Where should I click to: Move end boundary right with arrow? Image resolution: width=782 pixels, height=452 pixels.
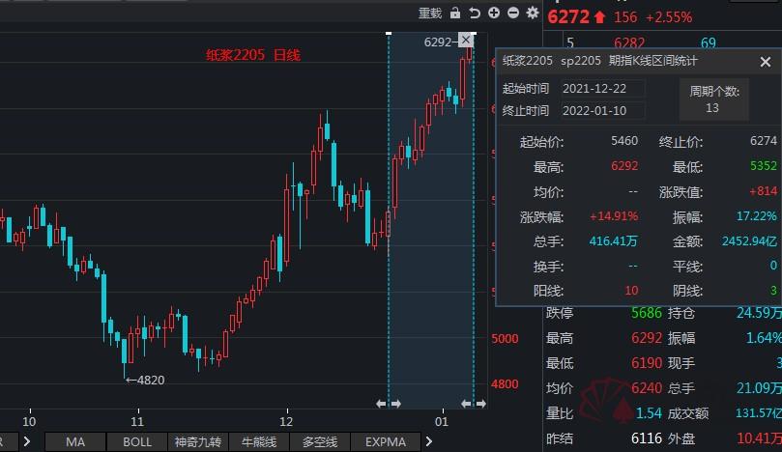point(480,404)
